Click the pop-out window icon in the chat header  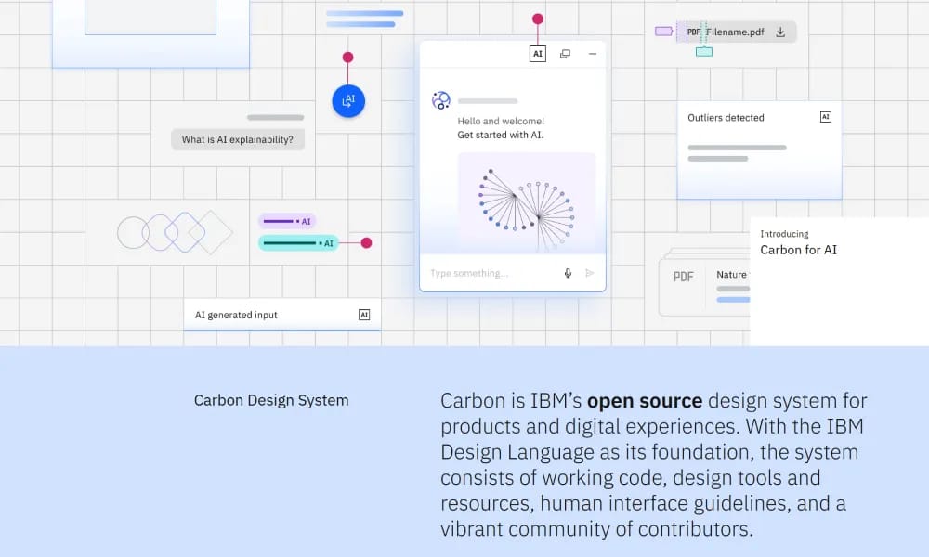tap(565, 54)
